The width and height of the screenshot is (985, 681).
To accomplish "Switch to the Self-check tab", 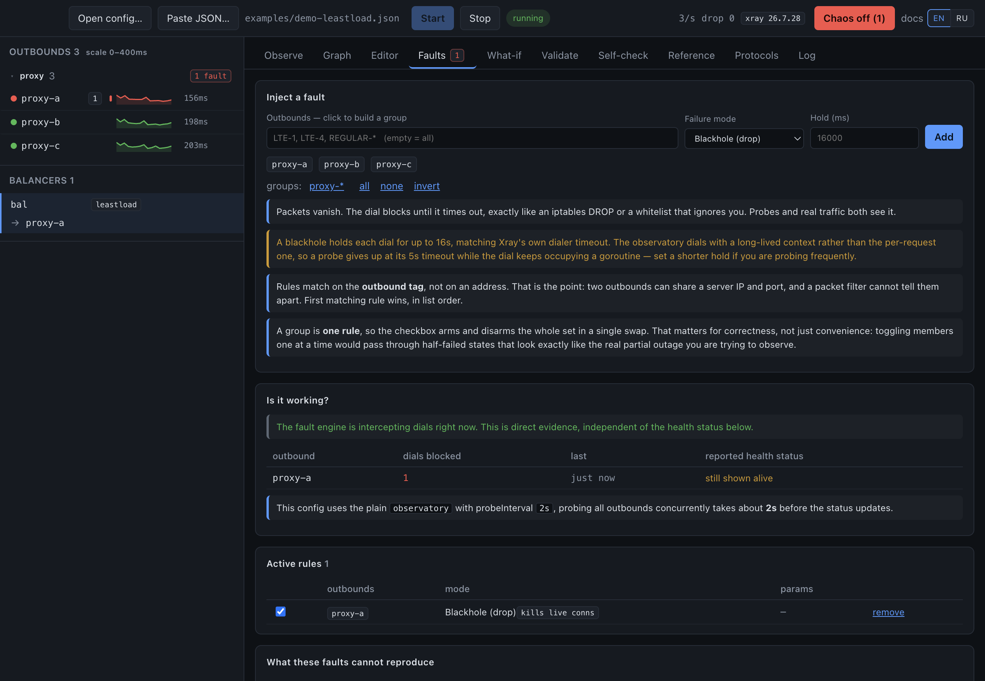I will [x=623, y=55].
